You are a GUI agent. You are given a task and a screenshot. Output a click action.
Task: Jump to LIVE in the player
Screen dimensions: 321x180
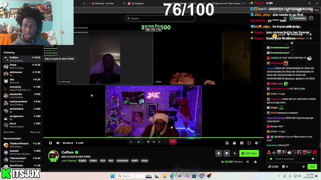coord(79,143)
